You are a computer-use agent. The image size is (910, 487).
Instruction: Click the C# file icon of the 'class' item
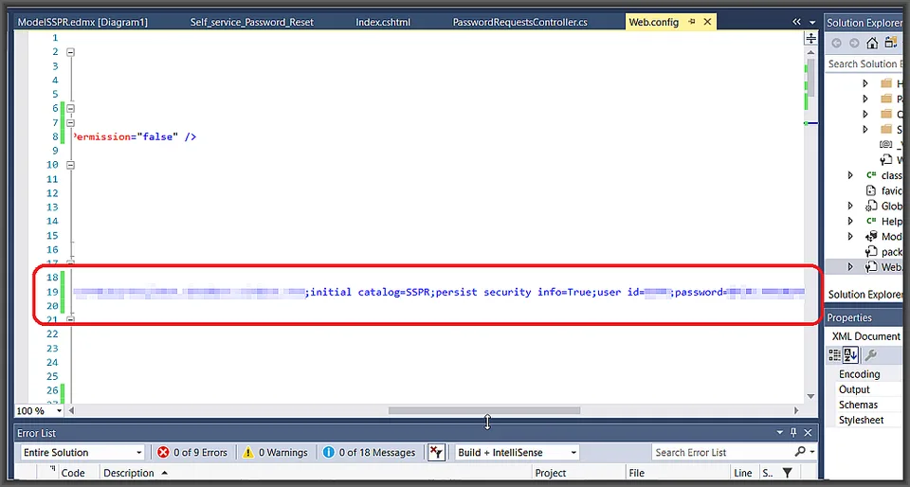870,175
